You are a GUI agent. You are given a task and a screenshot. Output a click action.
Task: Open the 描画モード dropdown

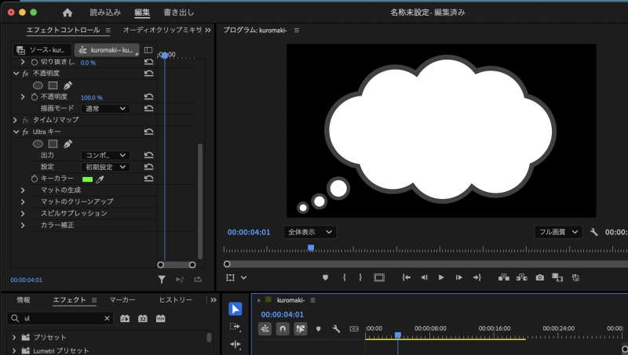106,109
